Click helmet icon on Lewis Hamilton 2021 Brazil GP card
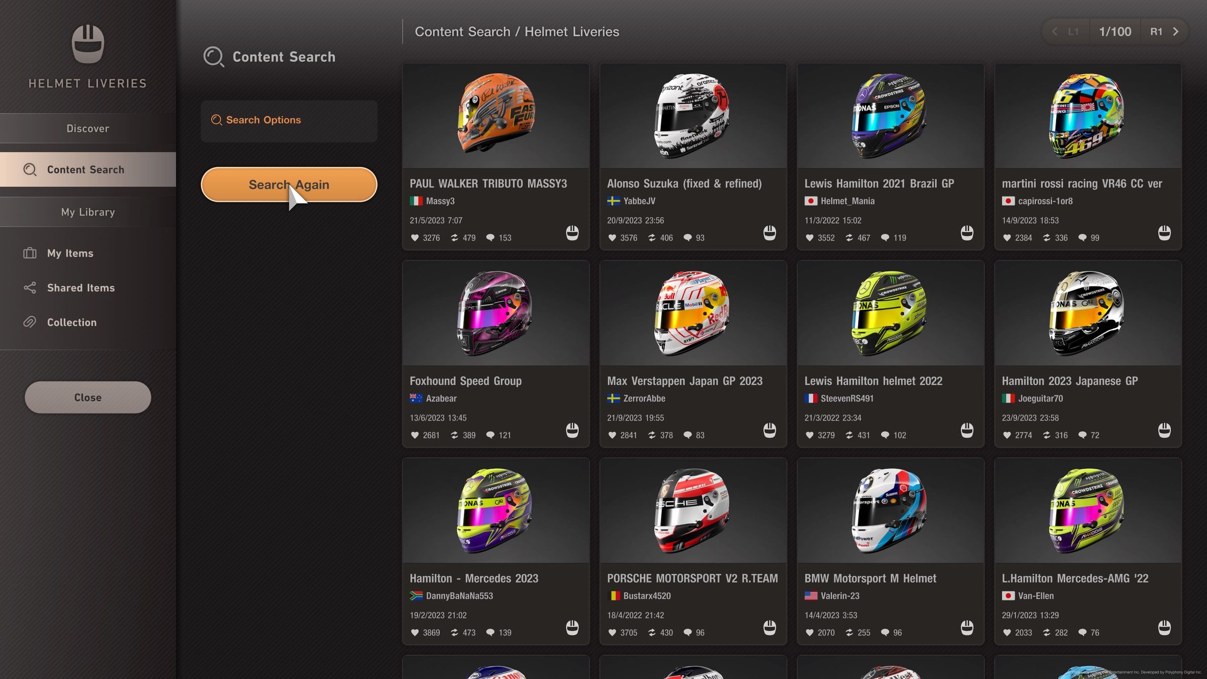Image resolution: width=1207 pixels, height=679 pixels. [967, 233]
